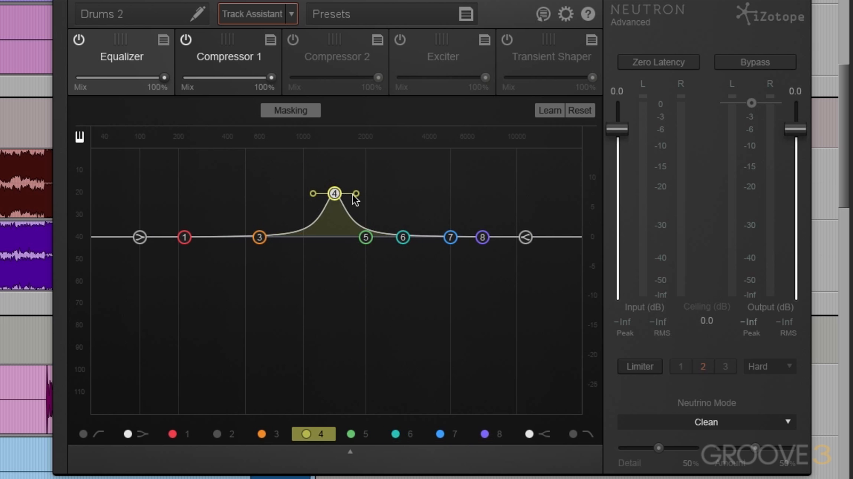Image resolution: width=853 pixels, height=479 pixels.
Task: Select band 5 in the bottom band selector
Action: (358, 434)
